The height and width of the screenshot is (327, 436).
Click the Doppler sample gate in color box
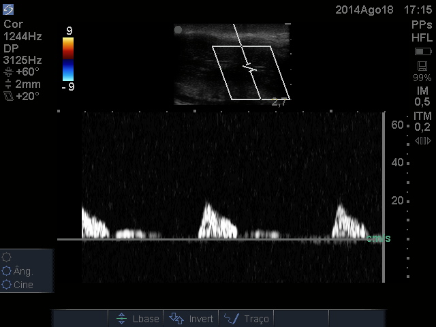250,68
